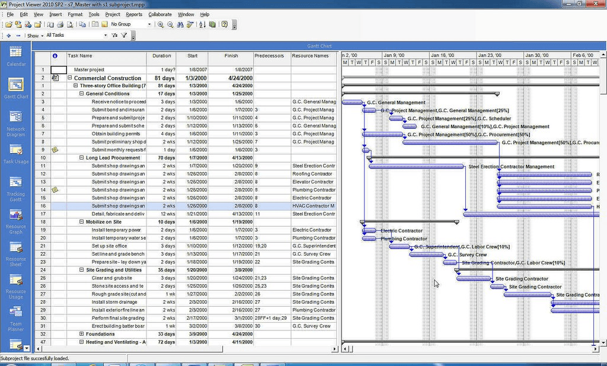Open the Calendar view
Viewport: 607px width, 366px height.
tap(16, 57)
